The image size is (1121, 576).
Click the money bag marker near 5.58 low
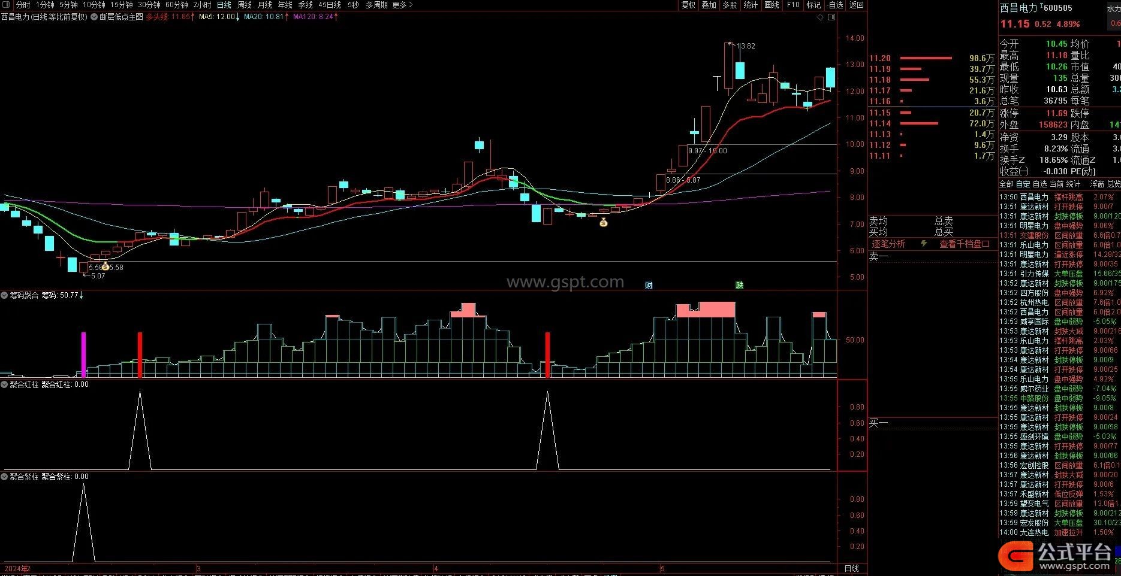click(x=106, y=266)
